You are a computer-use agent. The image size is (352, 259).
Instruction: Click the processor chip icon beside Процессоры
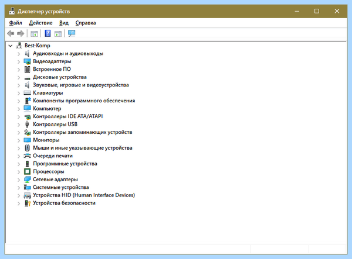(27, 171)
